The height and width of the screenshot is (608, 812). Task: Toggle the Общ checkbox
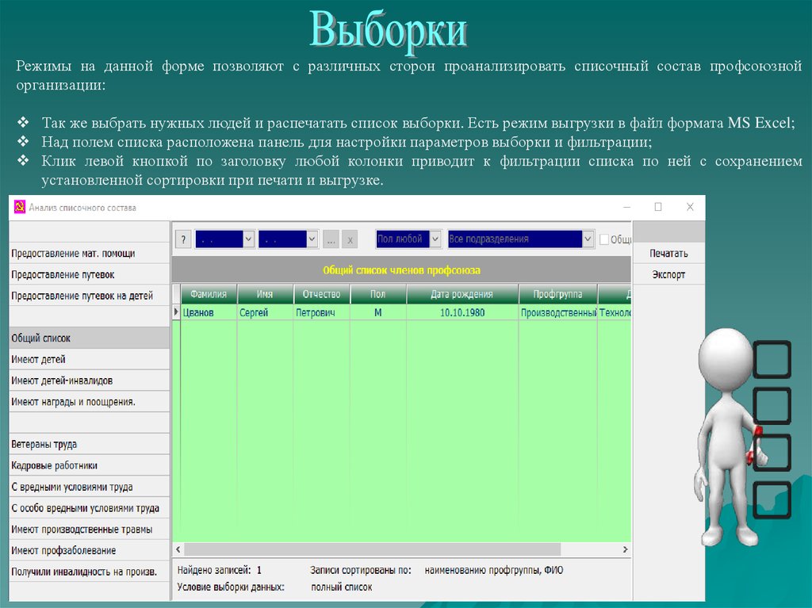[603, 239]
